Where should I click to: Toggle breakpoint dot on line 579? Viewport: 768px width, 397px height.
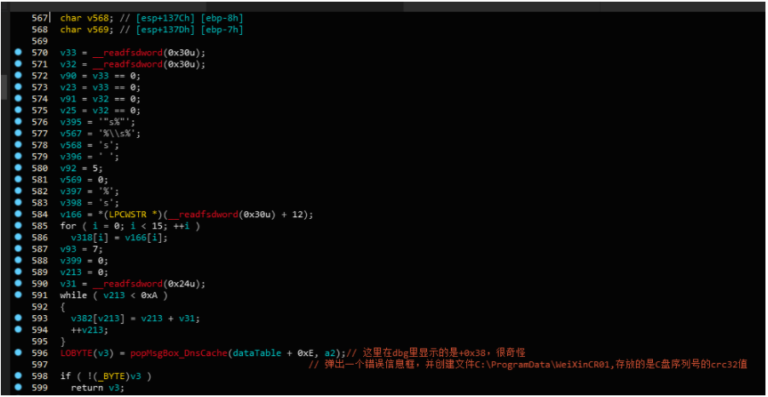pos(18,156)
